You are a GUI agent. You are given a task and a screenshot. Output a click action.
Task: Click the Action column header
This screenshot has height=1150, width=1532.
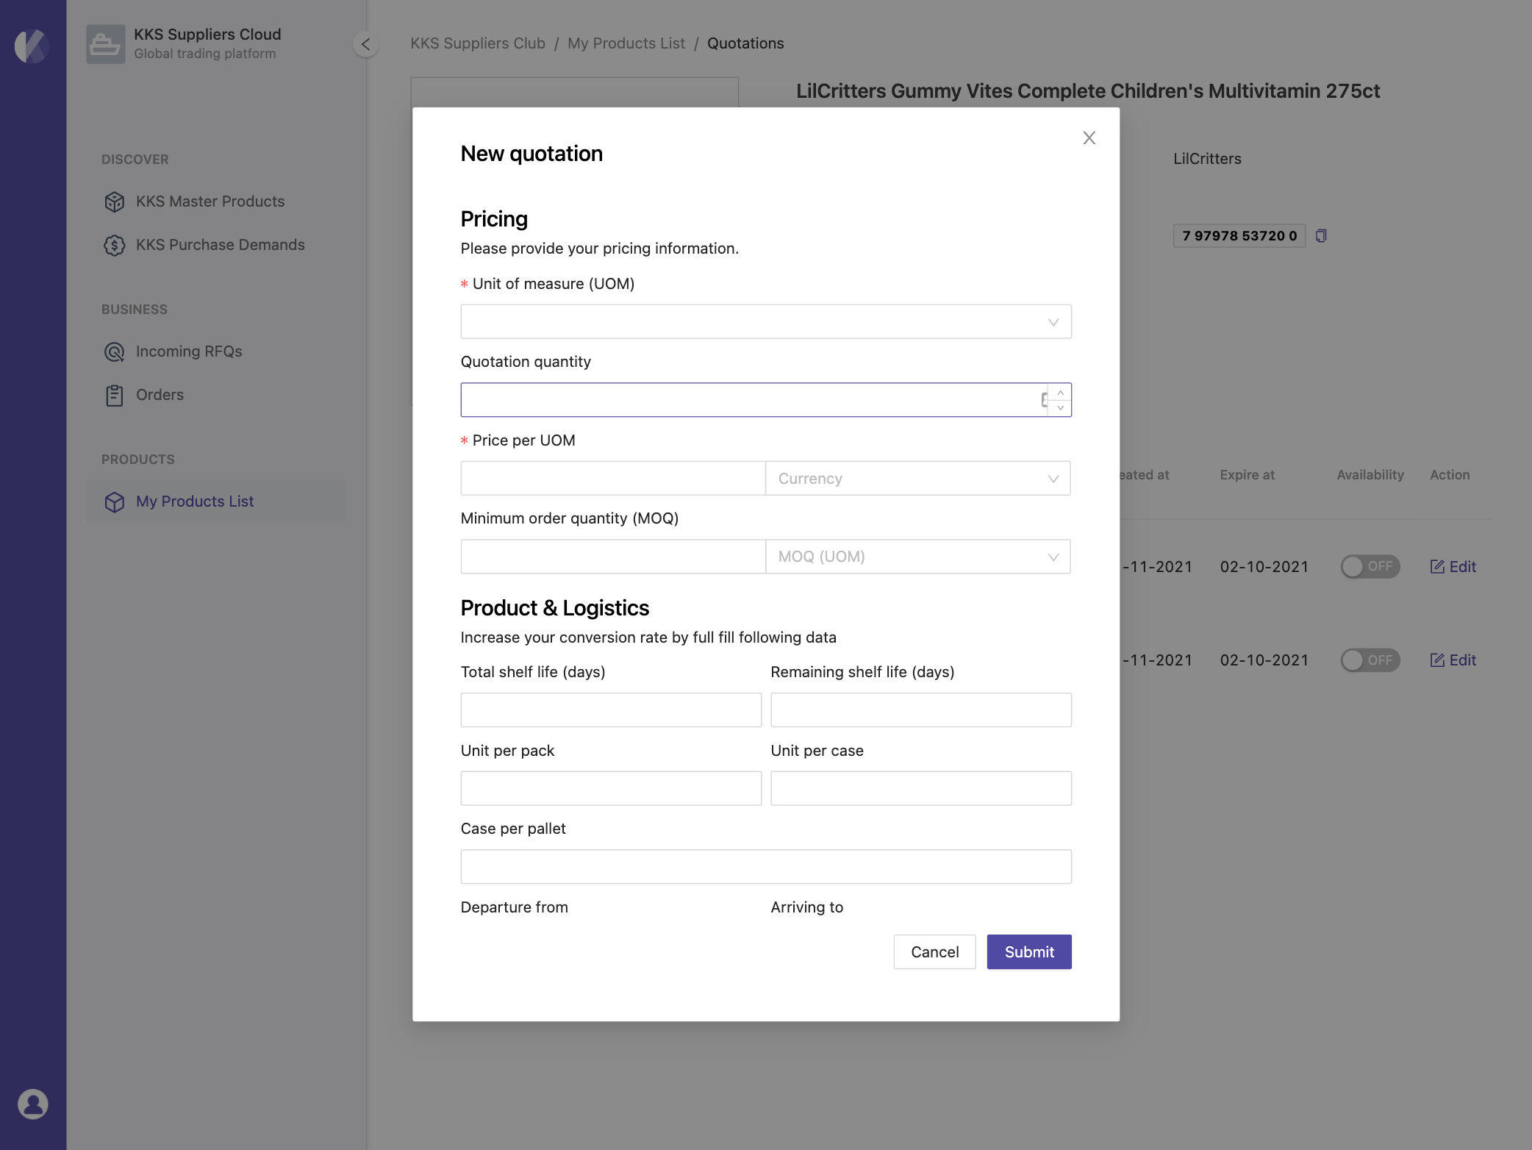point(1450,475)
